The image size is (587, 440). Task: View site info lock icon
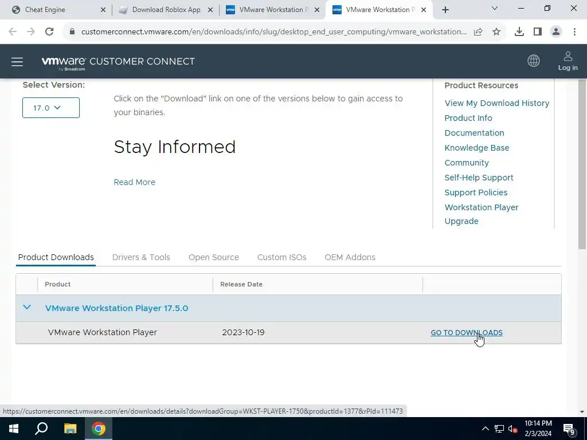coord(72,32)
